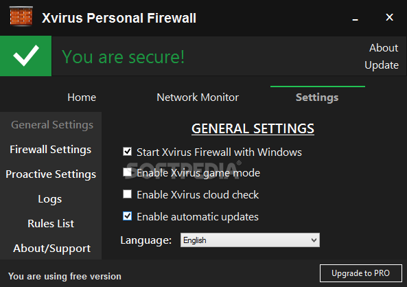Click the Upgrade to PRO button
This screenshot has width=407, height=287.
point(361,273)
